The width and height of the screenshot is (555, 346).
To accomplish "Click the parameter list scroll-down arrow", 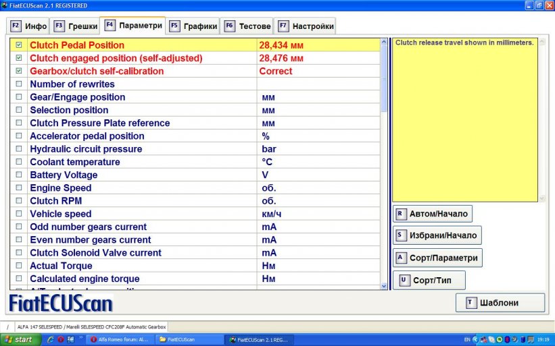I will pos(385,286).
